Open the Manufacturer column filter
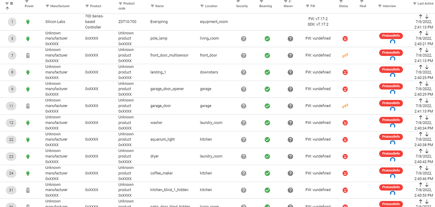Image resolution: width=435 pixels, height=207 pixels. point(47,6)
